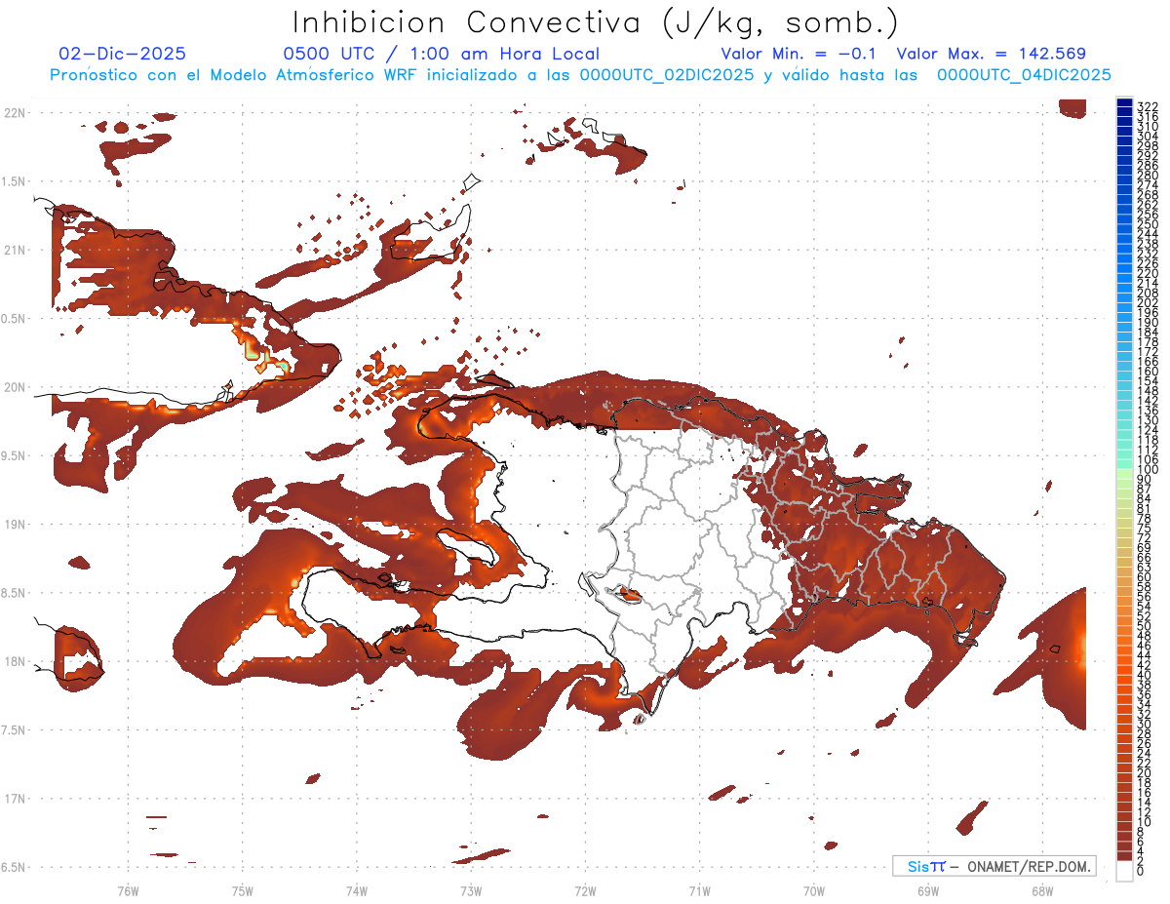Click the '21N' latitude label

[14, 250]
